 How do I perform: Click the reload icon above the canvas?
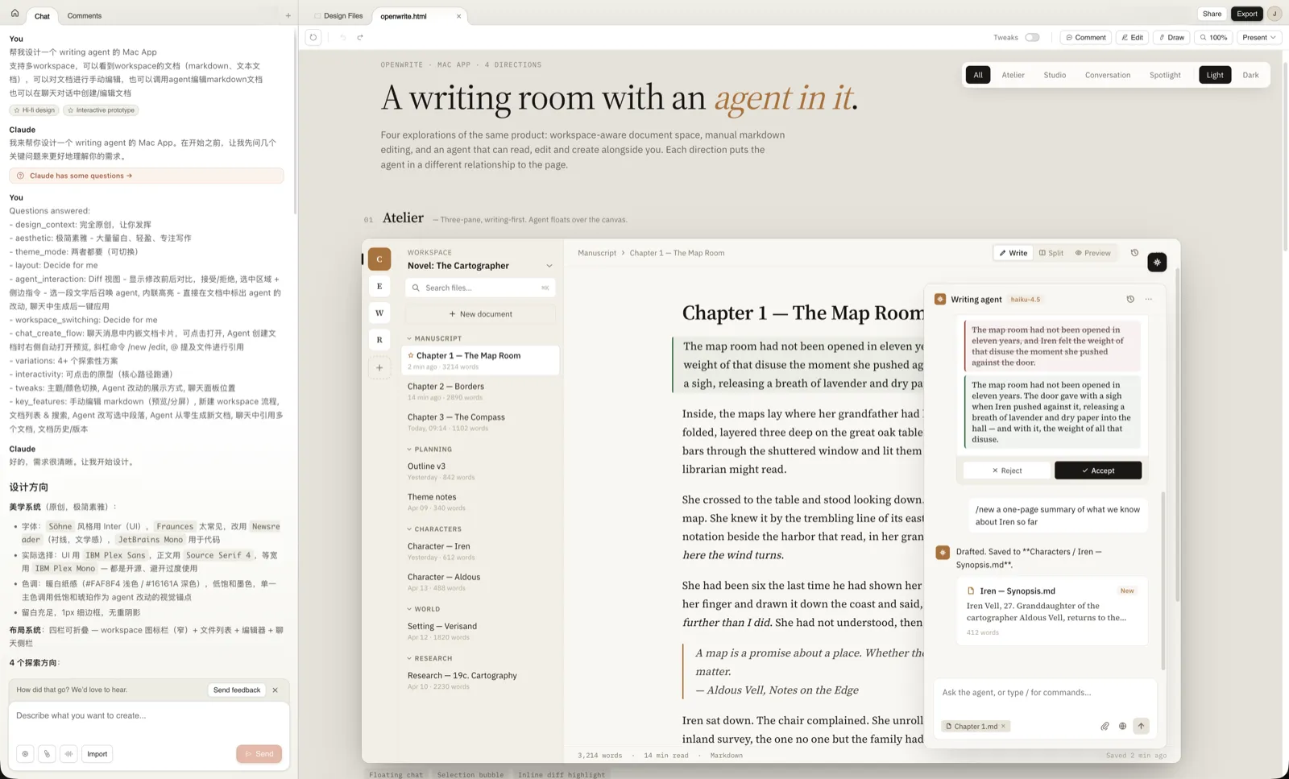pos(313,38)
